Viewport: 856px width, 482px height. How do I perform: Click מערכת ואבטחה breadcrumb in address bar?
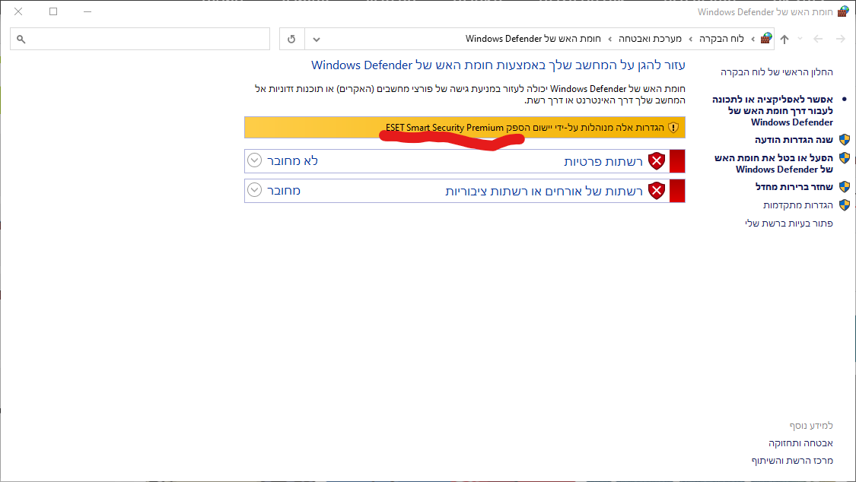point(650,39)
